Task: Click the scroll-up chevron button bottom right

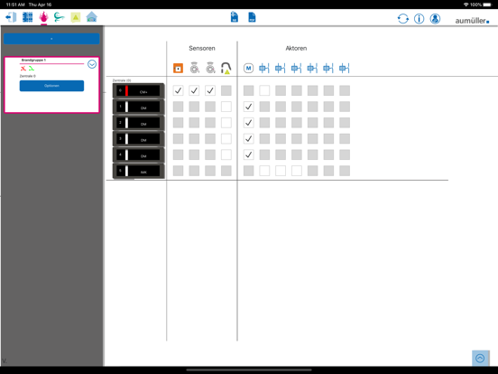Action: click(x=480, y=359)
